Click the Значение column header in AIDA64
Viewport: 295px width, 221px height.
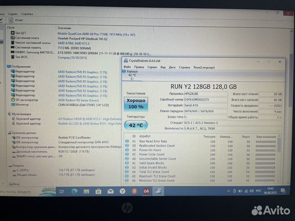(64, 28)
